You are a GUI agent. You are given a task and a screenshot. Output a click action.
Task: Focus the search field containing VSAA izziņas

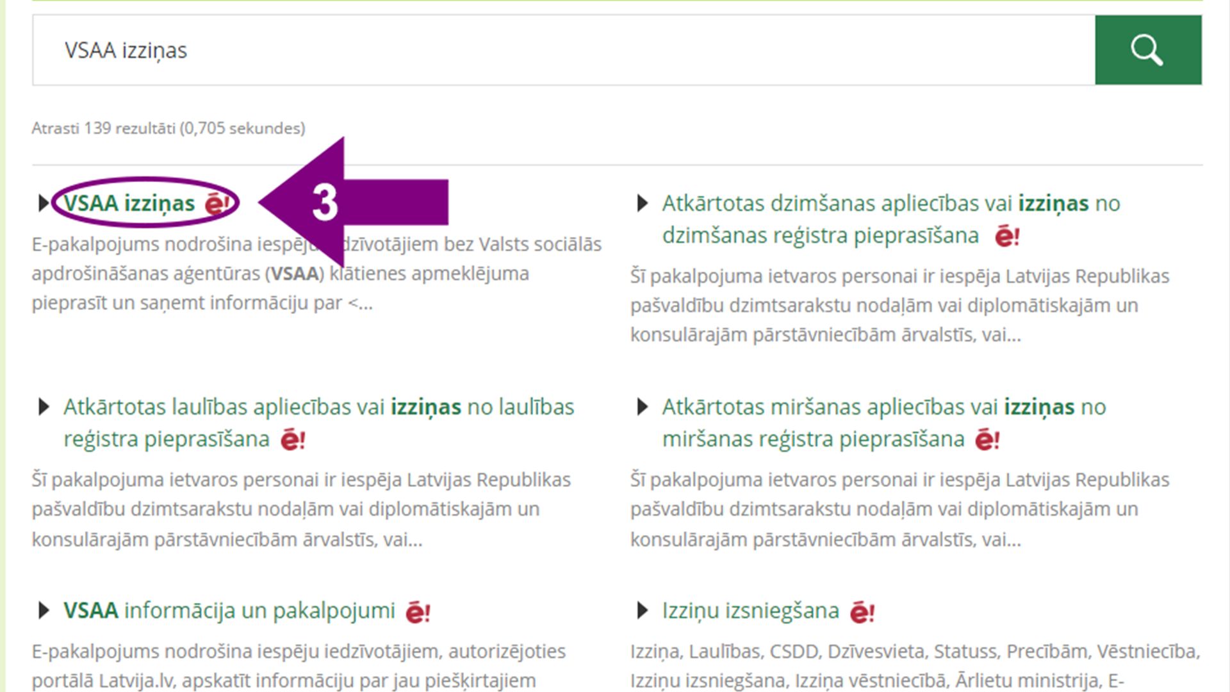point(564,50)
